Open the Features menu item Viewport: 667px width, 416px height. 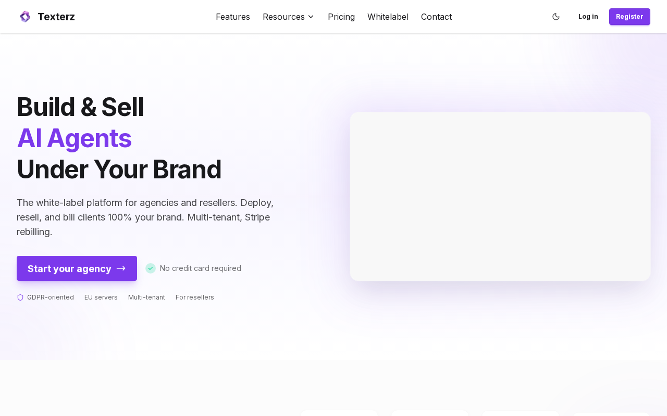pyautogui.click(x=233, y=17)
